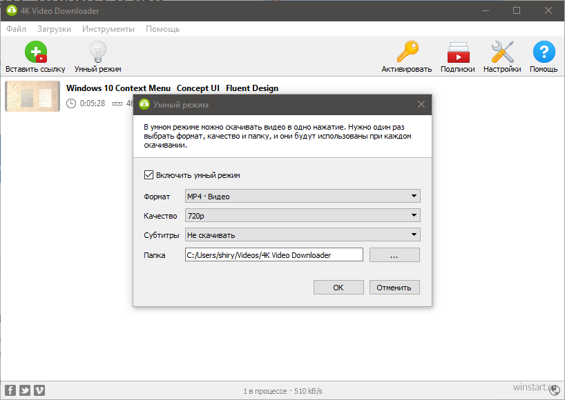This screenshot has height=400, width=565.
Task: Click the status text 1 в процессе · 510 kB/s
Action: click(282, 391)
